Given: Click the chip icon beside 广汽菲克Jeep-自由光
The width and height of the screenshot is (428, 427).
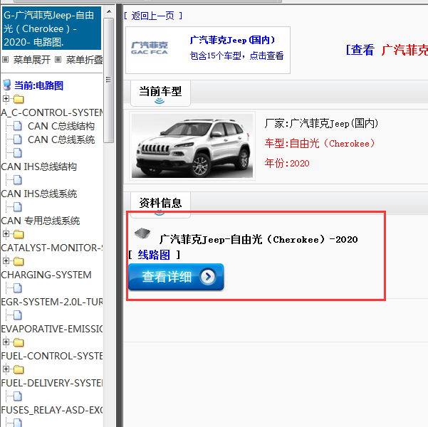Looking at the screenshot, I should click(x=142, y=233).
